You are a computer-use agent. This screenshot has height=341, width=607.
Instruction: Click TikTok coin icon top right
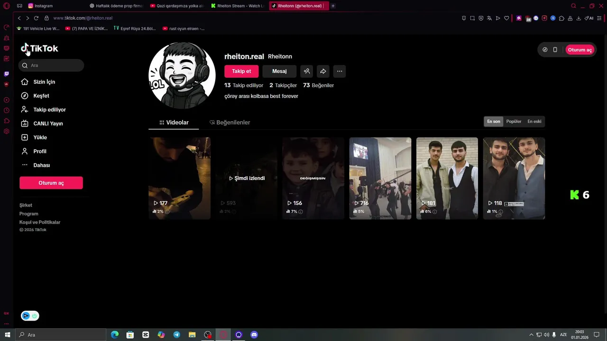click(x=545, y=50)
